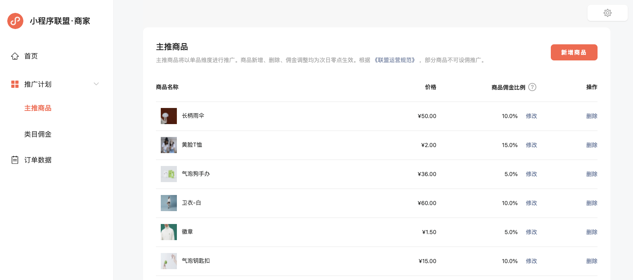This screenshot has height=280, width=633.
Task: Collapse the 推广计划 menu chevron
Action: coord(96,84)
